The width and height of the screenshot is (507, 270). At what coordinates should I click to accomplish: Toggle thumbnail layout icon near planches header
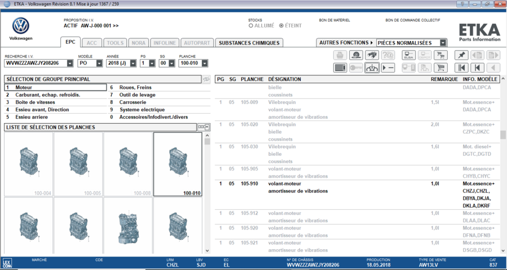[x=204, y=127]
